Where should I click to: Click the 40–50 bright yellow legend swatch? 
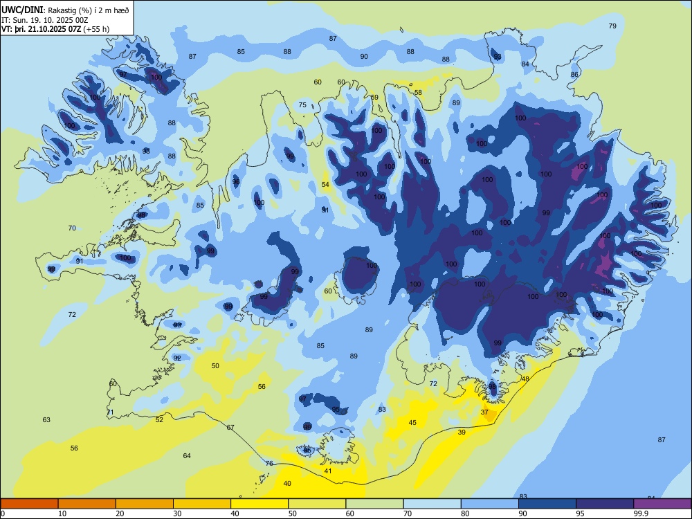[259, 504]
